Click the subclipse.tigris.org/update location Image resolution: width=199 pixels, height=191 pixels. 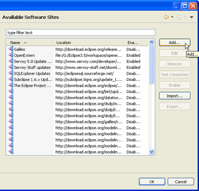coord(89,80)
